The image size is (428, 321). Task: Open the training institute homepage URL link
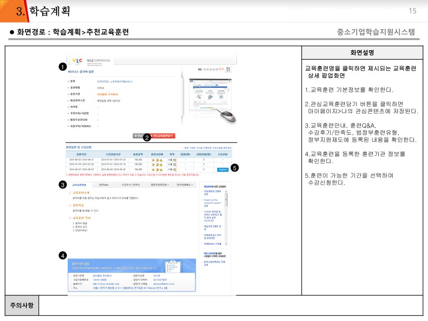106,284
